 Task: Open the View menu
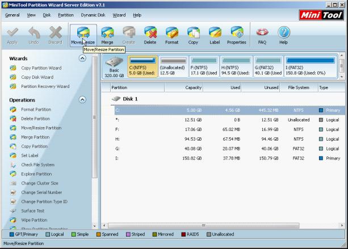[x=31, y=15]
